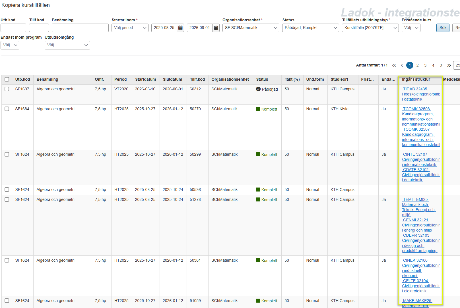Click the Utb.kod text input field
Image resolution: width=460 pixels, height=308 pixels.
[13, 28]
